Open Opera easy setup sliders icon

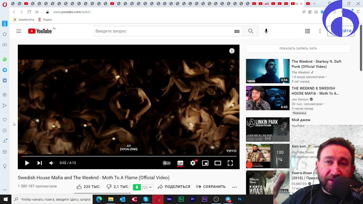[x=358, y=12]
